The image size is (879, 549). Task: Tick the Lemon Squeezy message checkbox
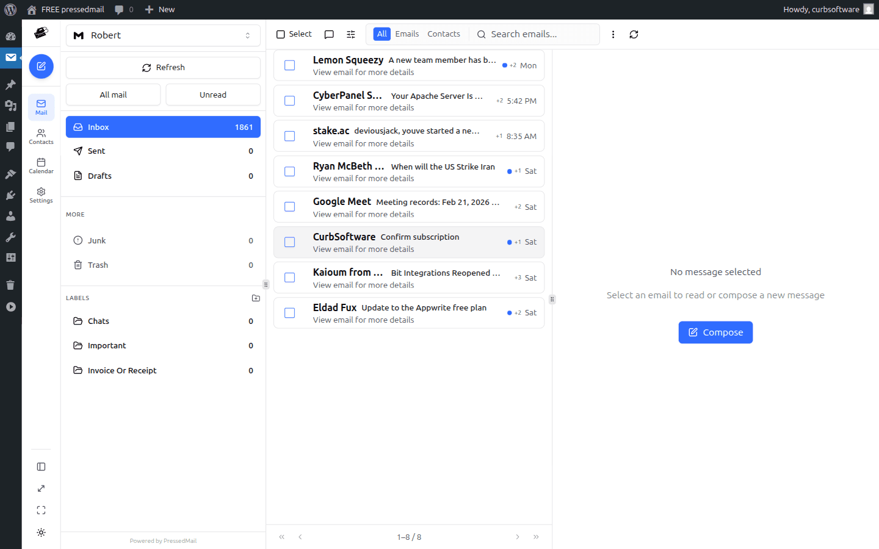pos(289,65)
